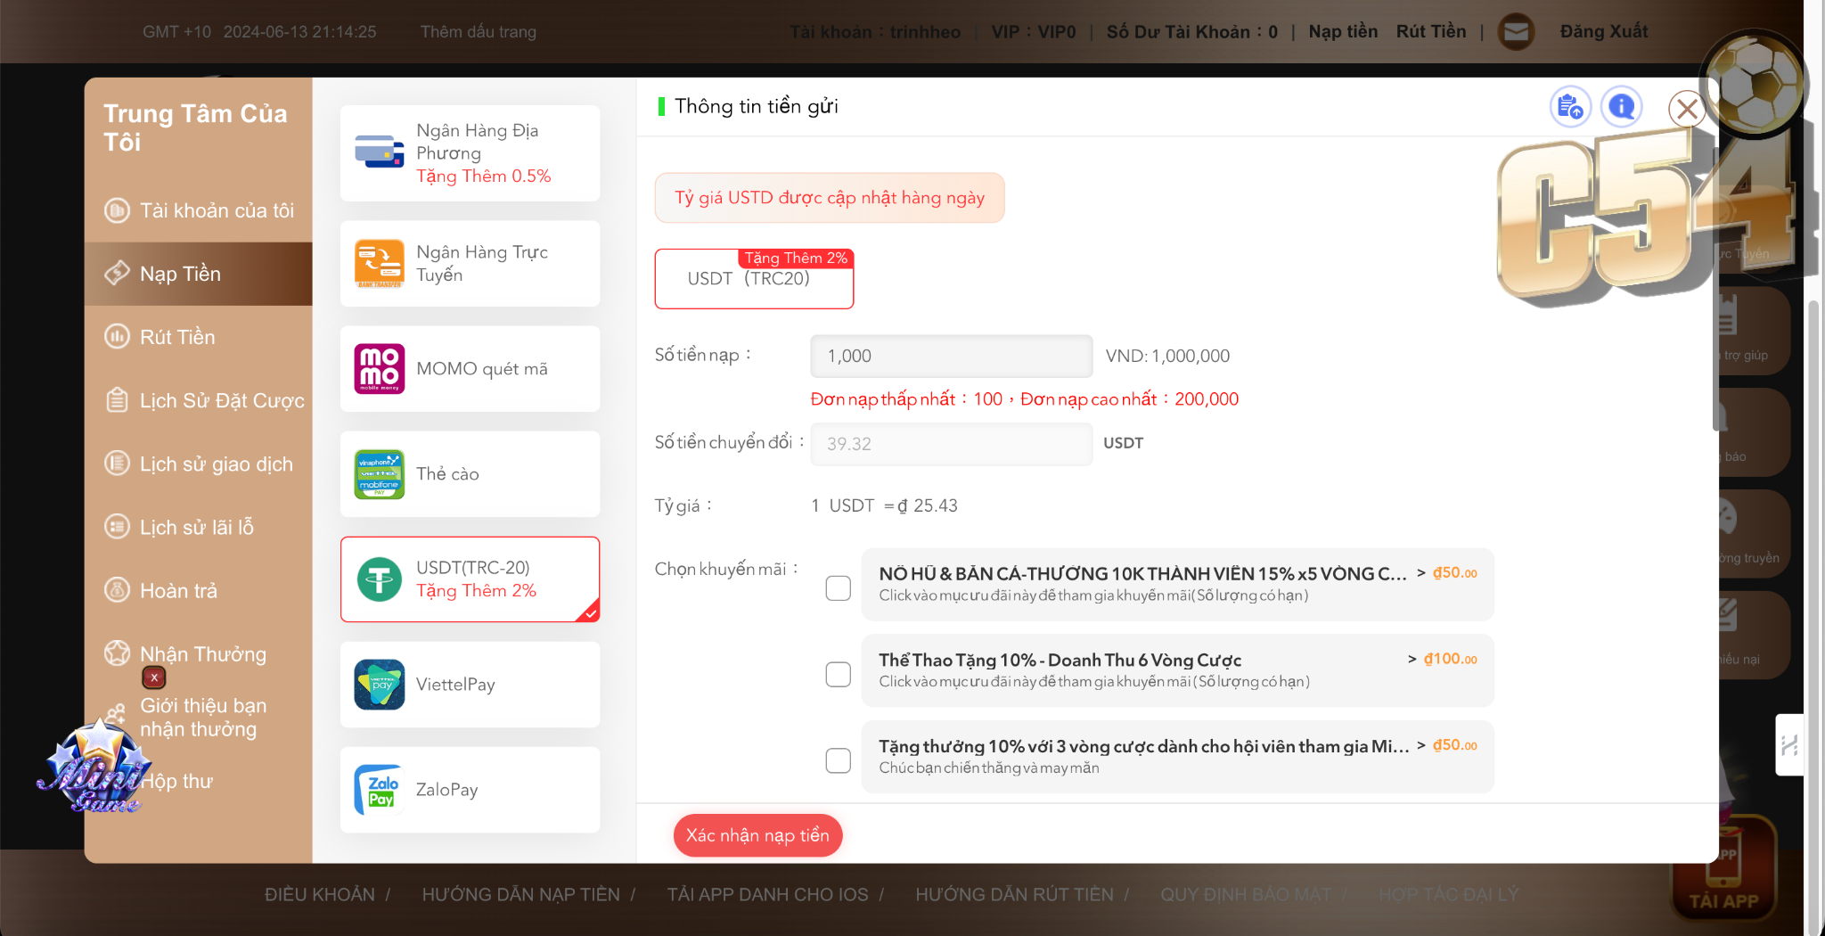Expand Thể Thao Tặng 10% promotion arrow
The image size is (1825, 936).
[1412, 659]
